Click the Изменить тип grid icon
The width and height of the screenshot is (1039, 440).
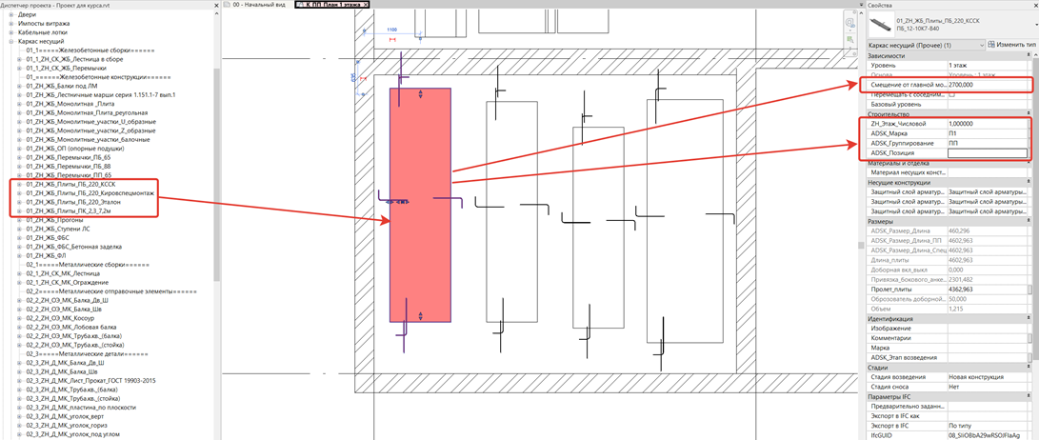coord(990,45)
